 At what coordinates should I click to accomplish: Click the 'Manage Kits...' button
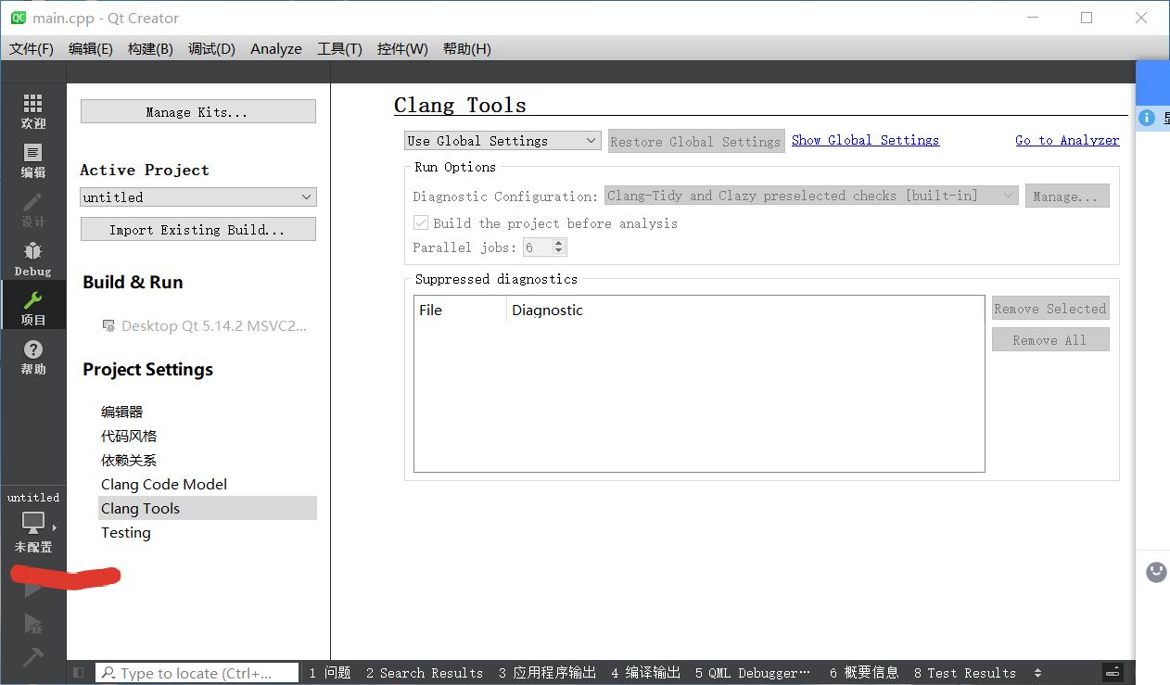click(x=198, y=112)
